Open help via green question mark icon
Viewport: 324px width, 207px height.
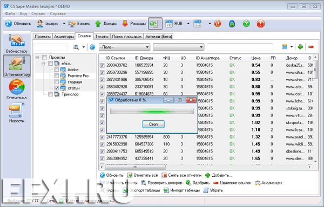click(246, 24)
